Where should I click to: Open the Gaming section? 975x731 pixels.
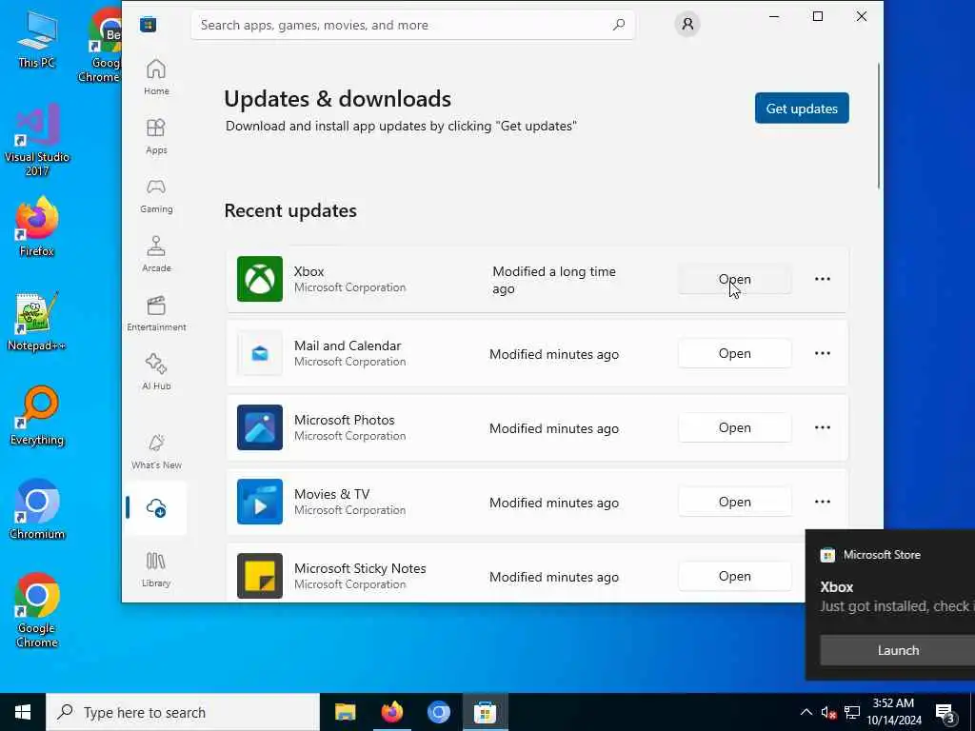click(x=156, y=195)
